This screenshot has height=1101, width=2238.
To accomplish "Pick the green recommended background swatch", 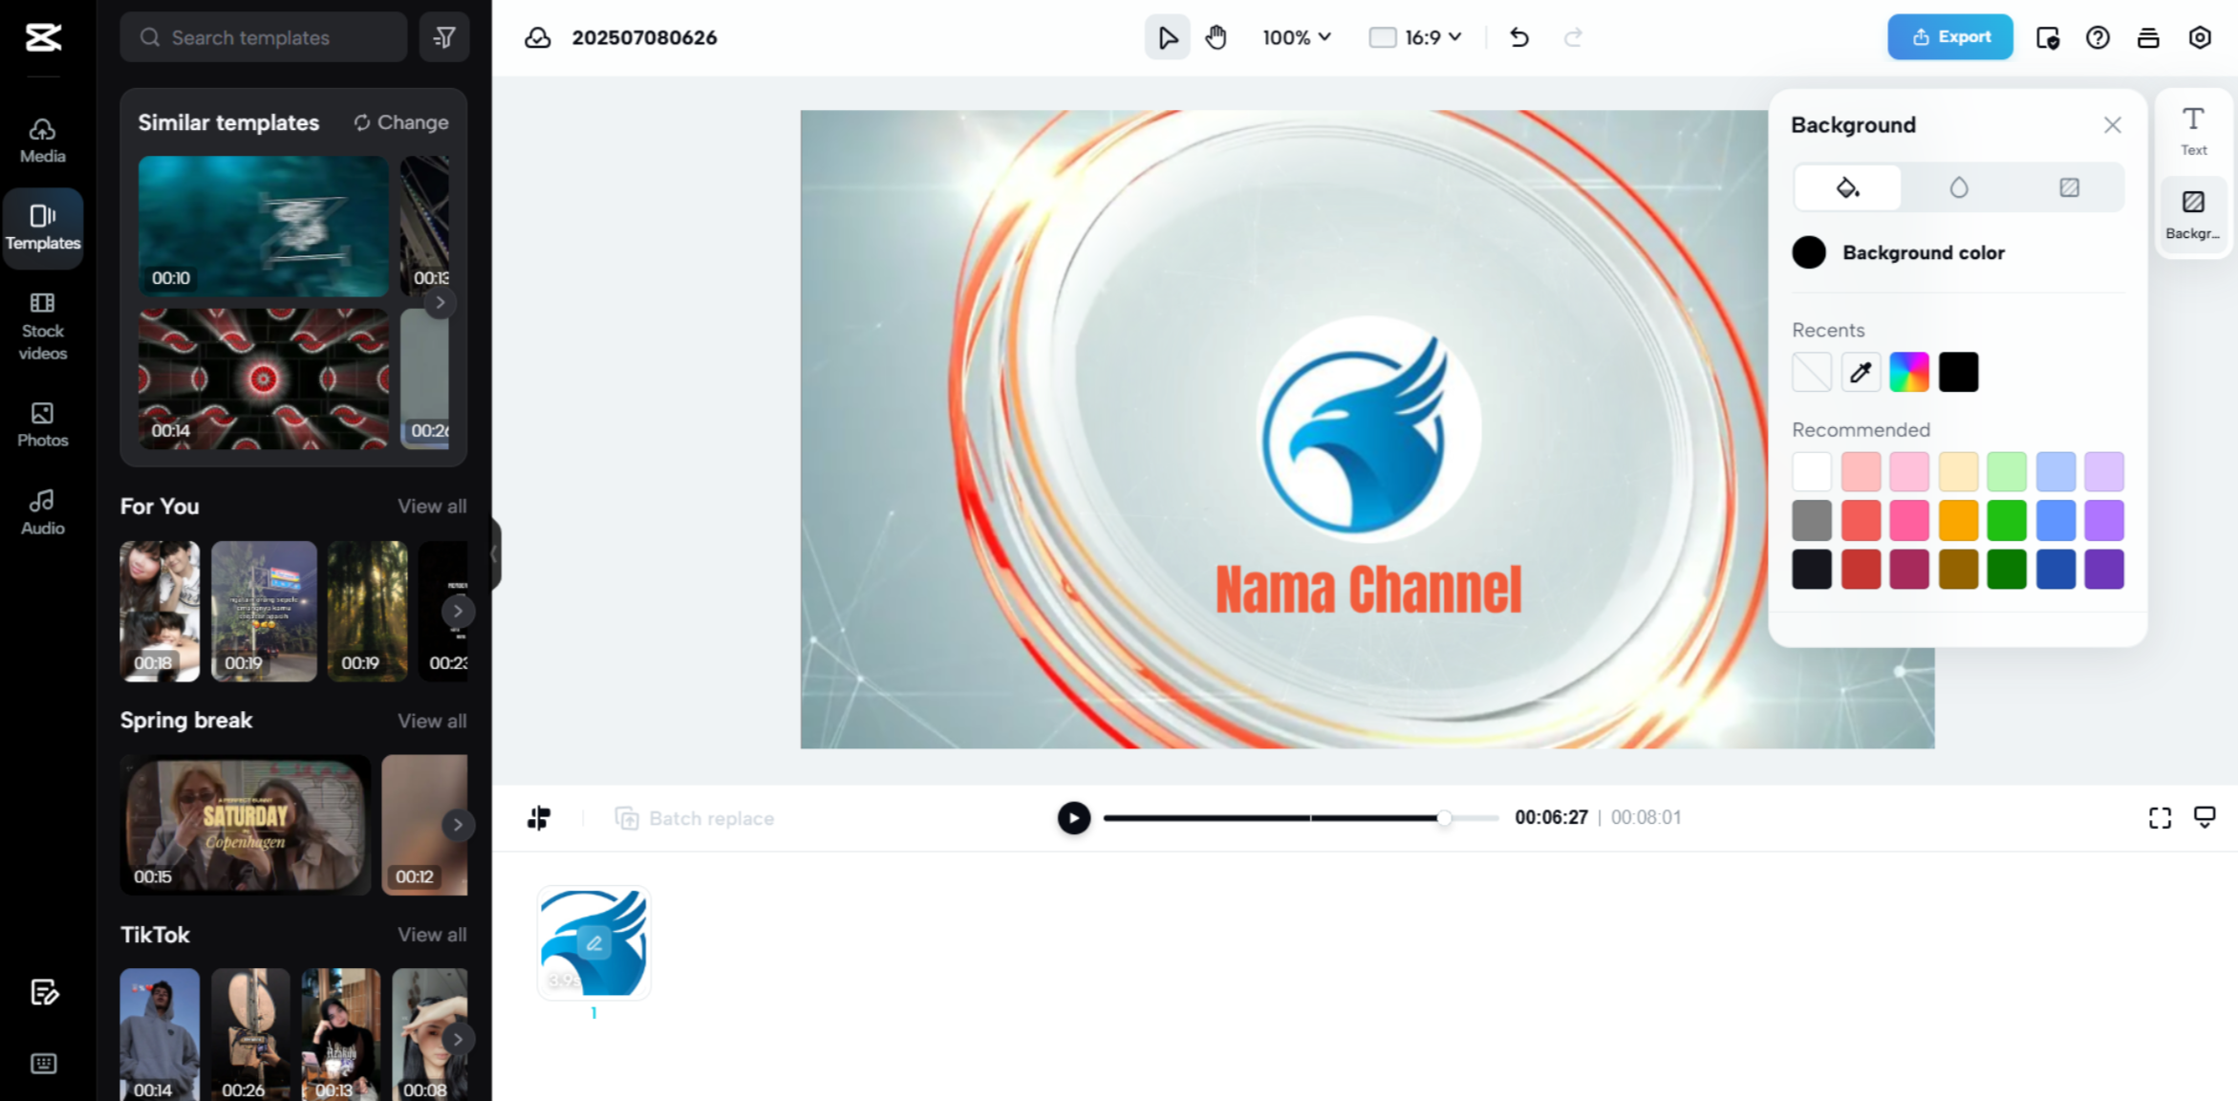I will [x=2008, y=520].
